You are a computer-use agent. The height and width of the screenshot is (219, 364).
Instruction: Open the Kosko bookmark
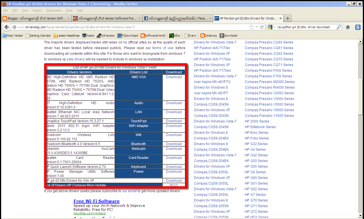[88, 36]
